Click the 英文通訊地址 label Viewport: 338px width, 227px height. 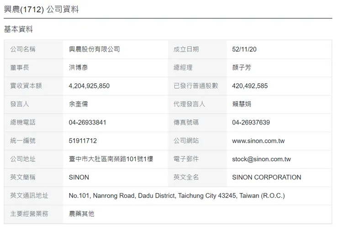pyautogui.click(x=29, y=195)
